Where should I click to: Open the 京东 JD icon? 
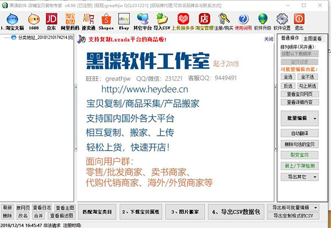coord(51,19)
